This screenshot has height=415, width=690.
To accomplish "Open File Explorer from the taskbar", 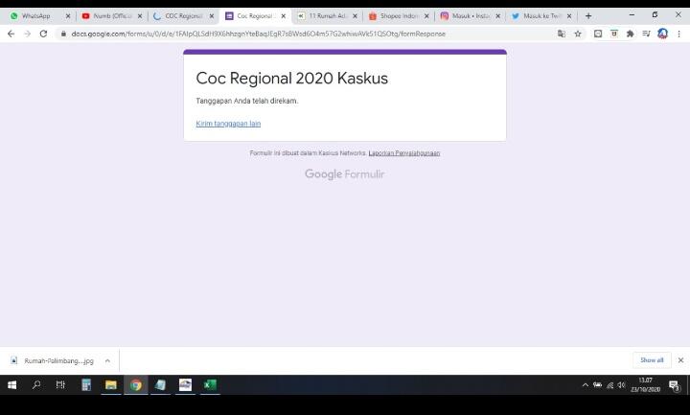I will pos(111,385).
